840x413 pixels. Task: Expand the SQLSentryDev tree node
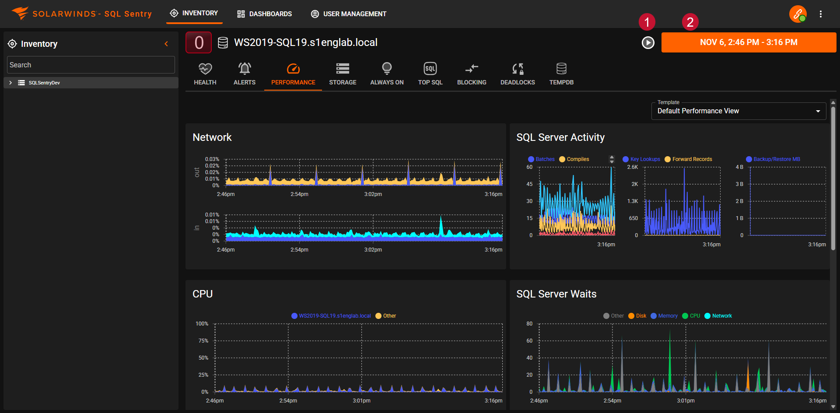(x=10, y=83)
